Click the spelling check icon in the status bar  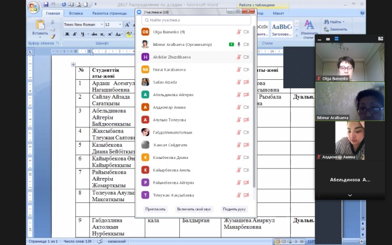pyautogui.click(x=100, y=241)
